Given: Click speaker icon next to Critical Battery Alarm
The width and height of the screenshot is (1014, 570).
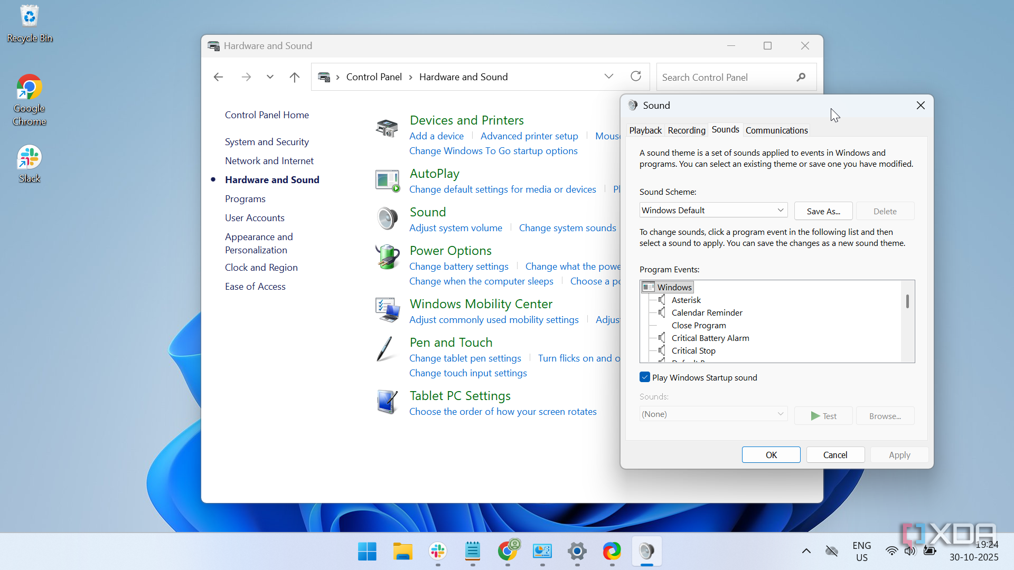Looking at the screenshot, I should coord(662,338).
